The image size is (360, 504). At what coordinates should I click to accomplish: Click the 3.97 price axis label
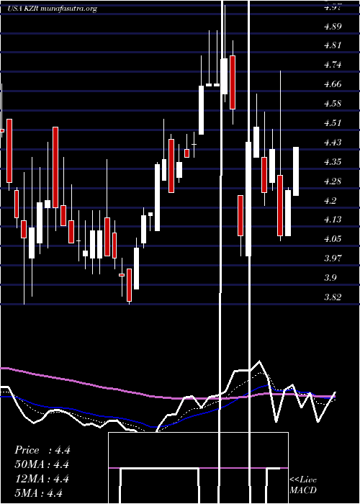(x=333, y=258)
